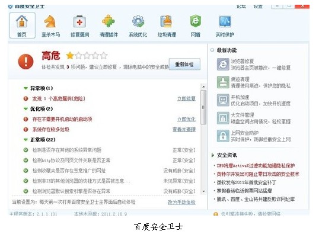Click the scan list scrollbar down arrow
This screenshot has height=234, width=319.
point(203,191)
